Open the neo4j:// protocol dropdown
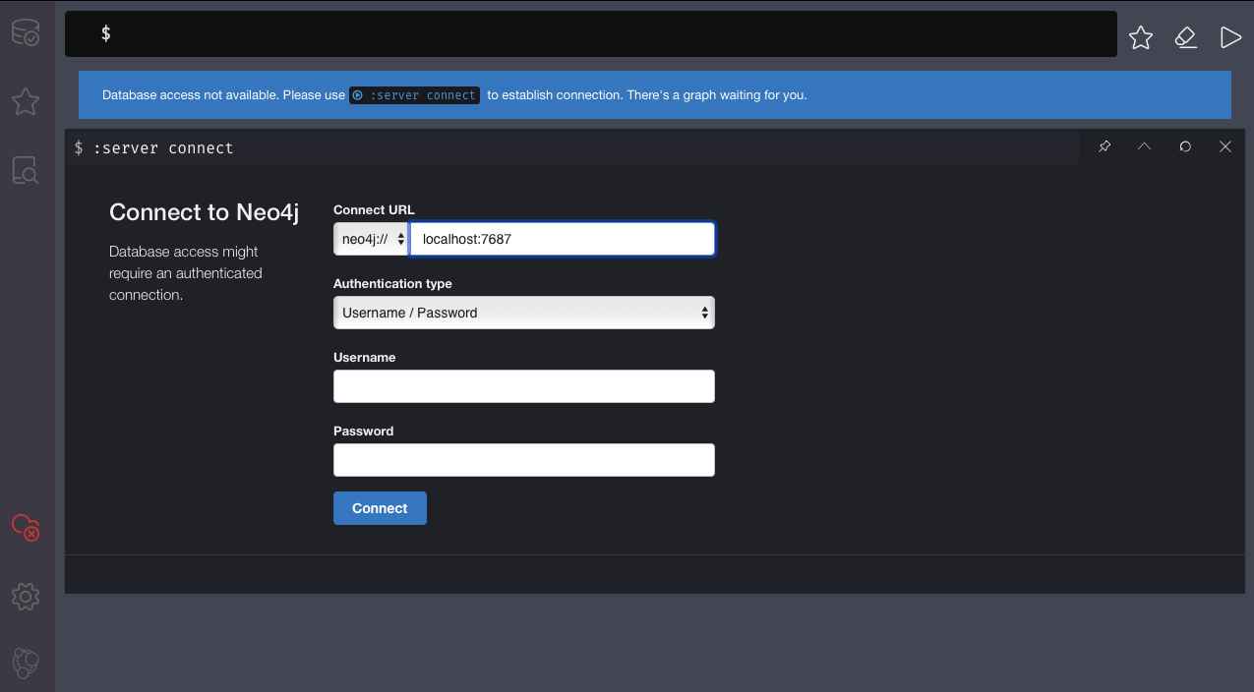Viewport: 1254px width, 692px height. pos(371,239)
